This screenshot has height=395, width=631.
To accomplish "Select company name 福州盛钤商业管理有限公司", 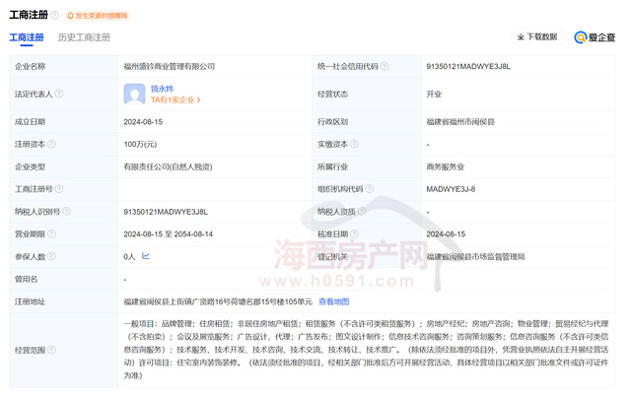I will [x=170, y=67].
